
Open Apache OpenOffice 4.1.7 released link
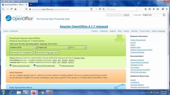coord(84,26)
